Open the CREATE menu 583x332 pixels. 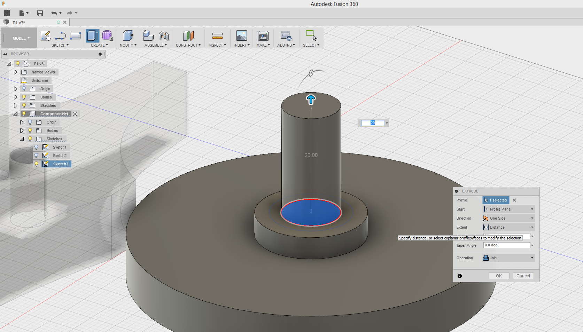[x=99, y=45]
